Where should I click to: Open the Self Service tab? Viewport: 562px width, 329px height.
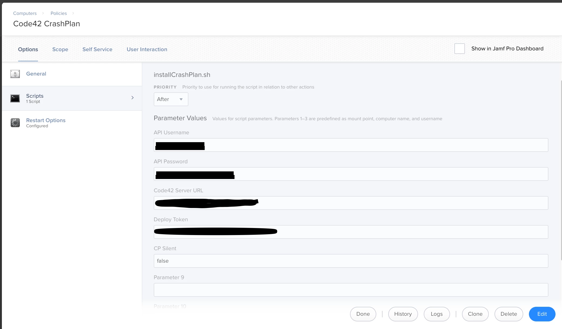coord(97,49)
